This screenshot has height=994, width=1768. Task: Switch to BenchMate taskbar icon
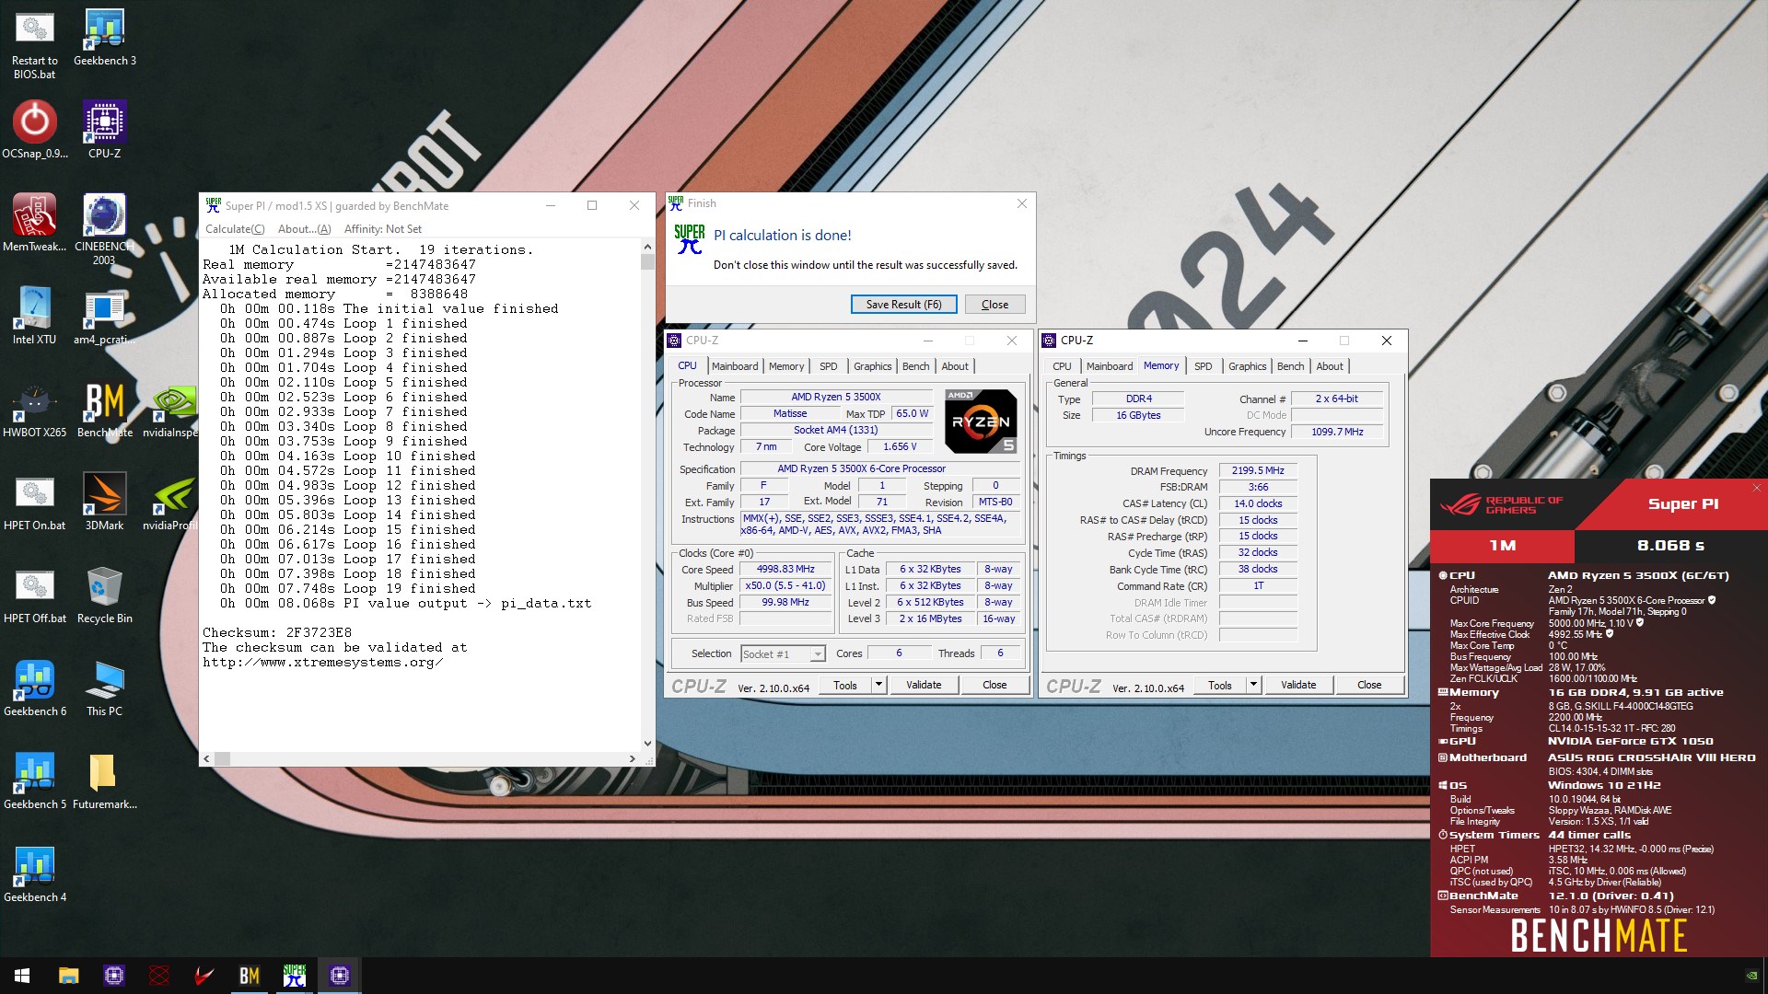click(x=250, y=976)
